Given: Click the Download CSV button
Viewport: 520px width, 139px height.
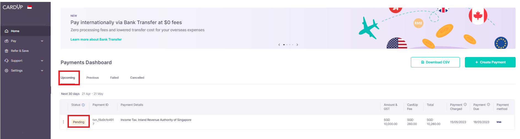Looking at the screenshot, I should tap(435, 62).
